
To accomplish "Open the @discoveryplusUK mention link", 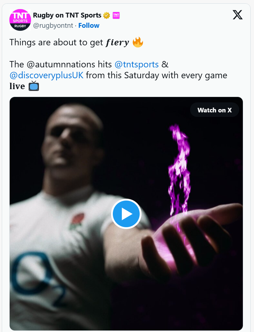I will 46,75.
